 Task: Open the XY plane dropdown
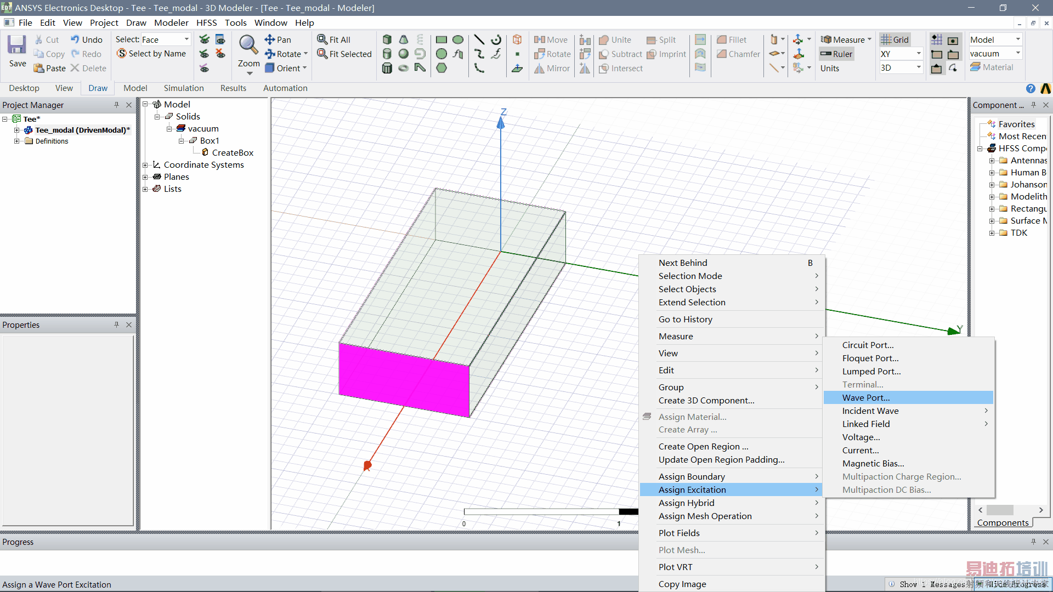pos(919,54)
